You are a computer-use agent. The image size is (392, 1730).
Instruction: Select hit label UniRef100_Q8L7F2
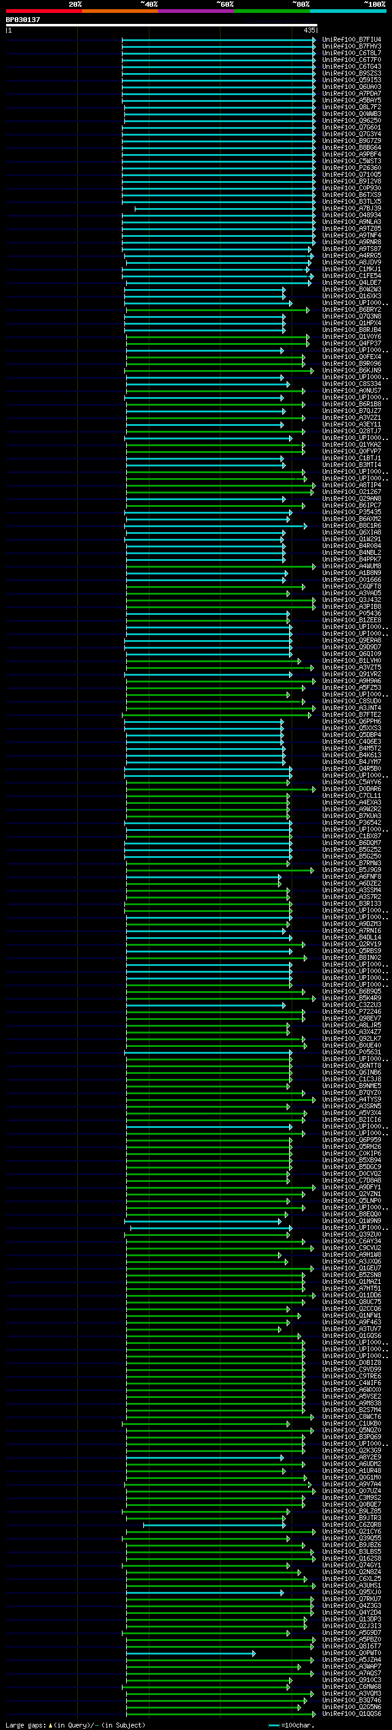[x=351, y=107]
